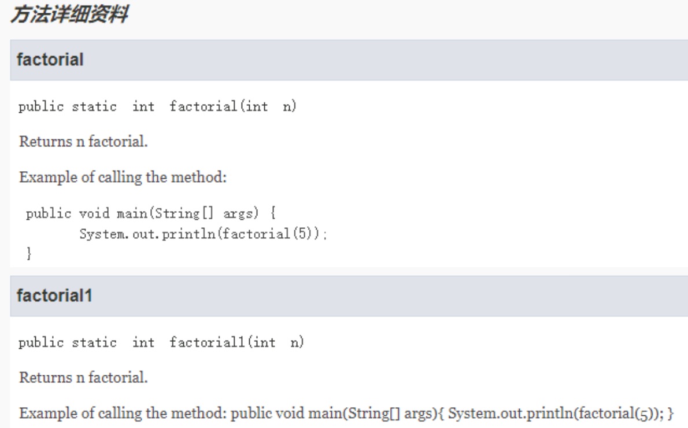Click the first 'Returns n factorial.' description
This screenshot has height=428, width=688.
(x=83, y=141)
